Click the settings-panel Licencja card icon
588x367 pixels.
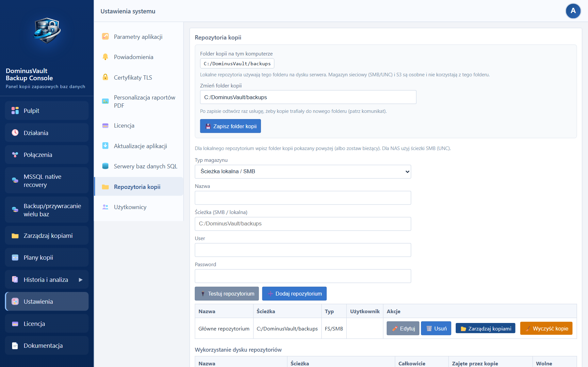click(x=105, y=126)
